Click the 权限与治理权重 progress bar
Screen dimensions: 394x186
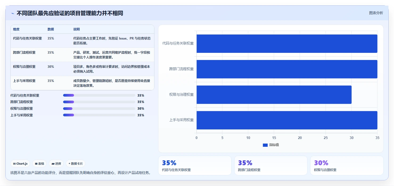[x=99, y=109]
